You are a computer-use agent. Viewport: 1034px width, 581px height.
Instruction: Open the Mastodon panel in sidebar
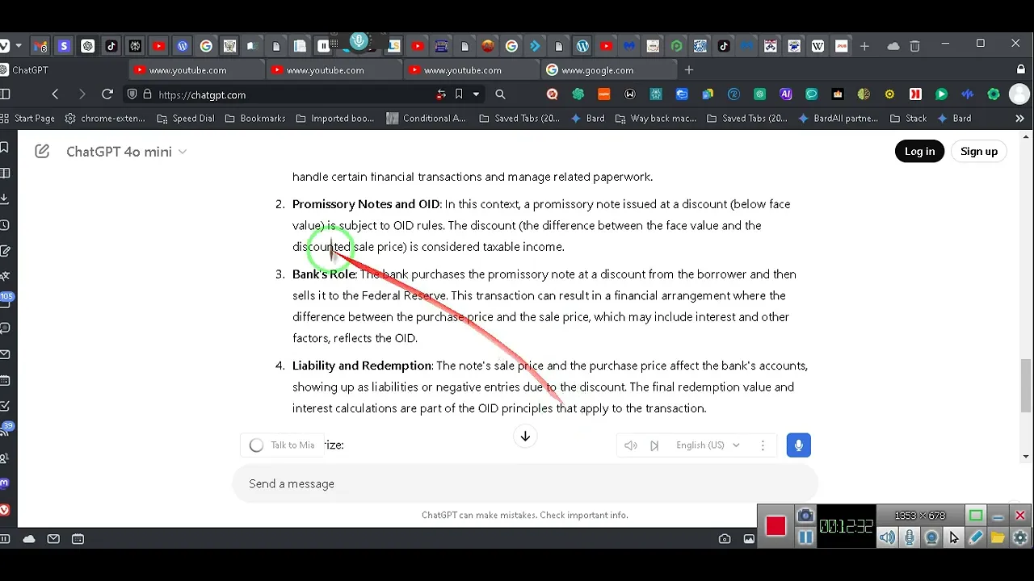5,483
